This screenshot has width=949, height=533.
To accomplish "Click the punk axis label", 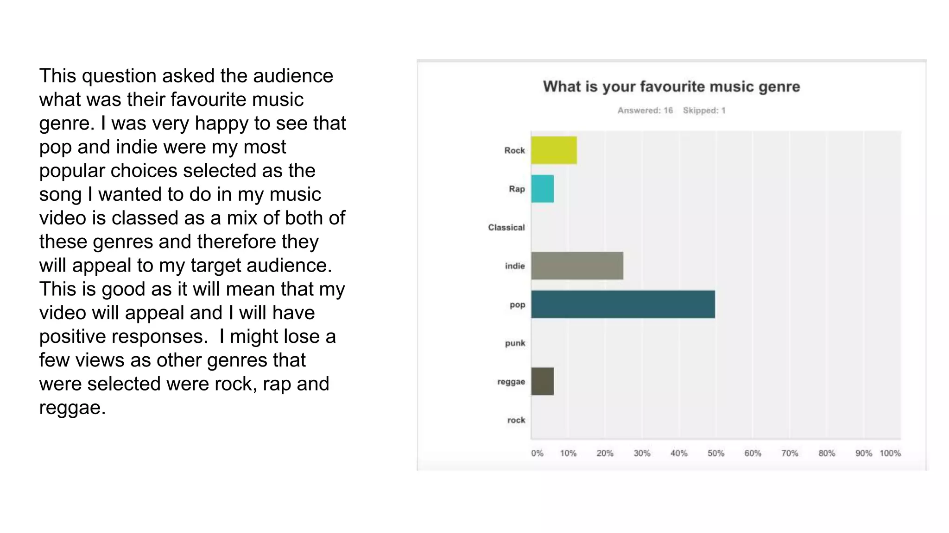I will 515,343.
